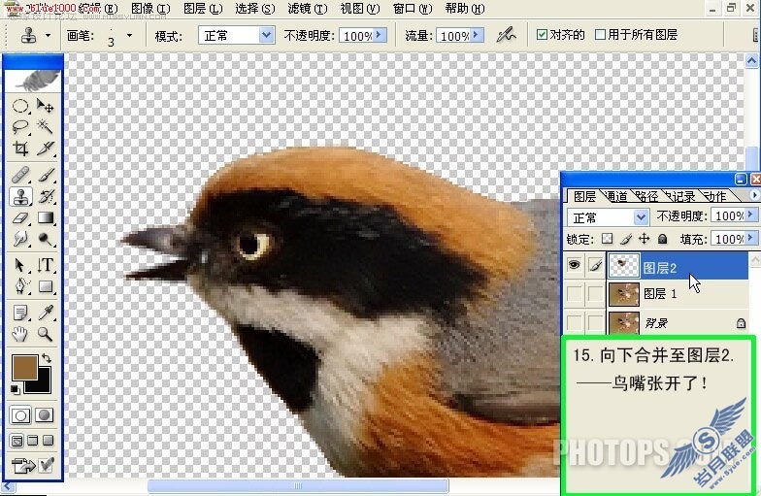Image resolution: width=761 pixels, height=496 pixels.
Task: Select the History Brush tool
Action: click(45, 196)
